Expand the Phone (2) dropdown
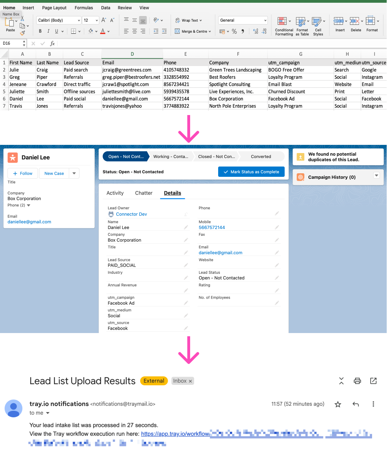This screenshot has width=387, height=452. click(29, 205)
